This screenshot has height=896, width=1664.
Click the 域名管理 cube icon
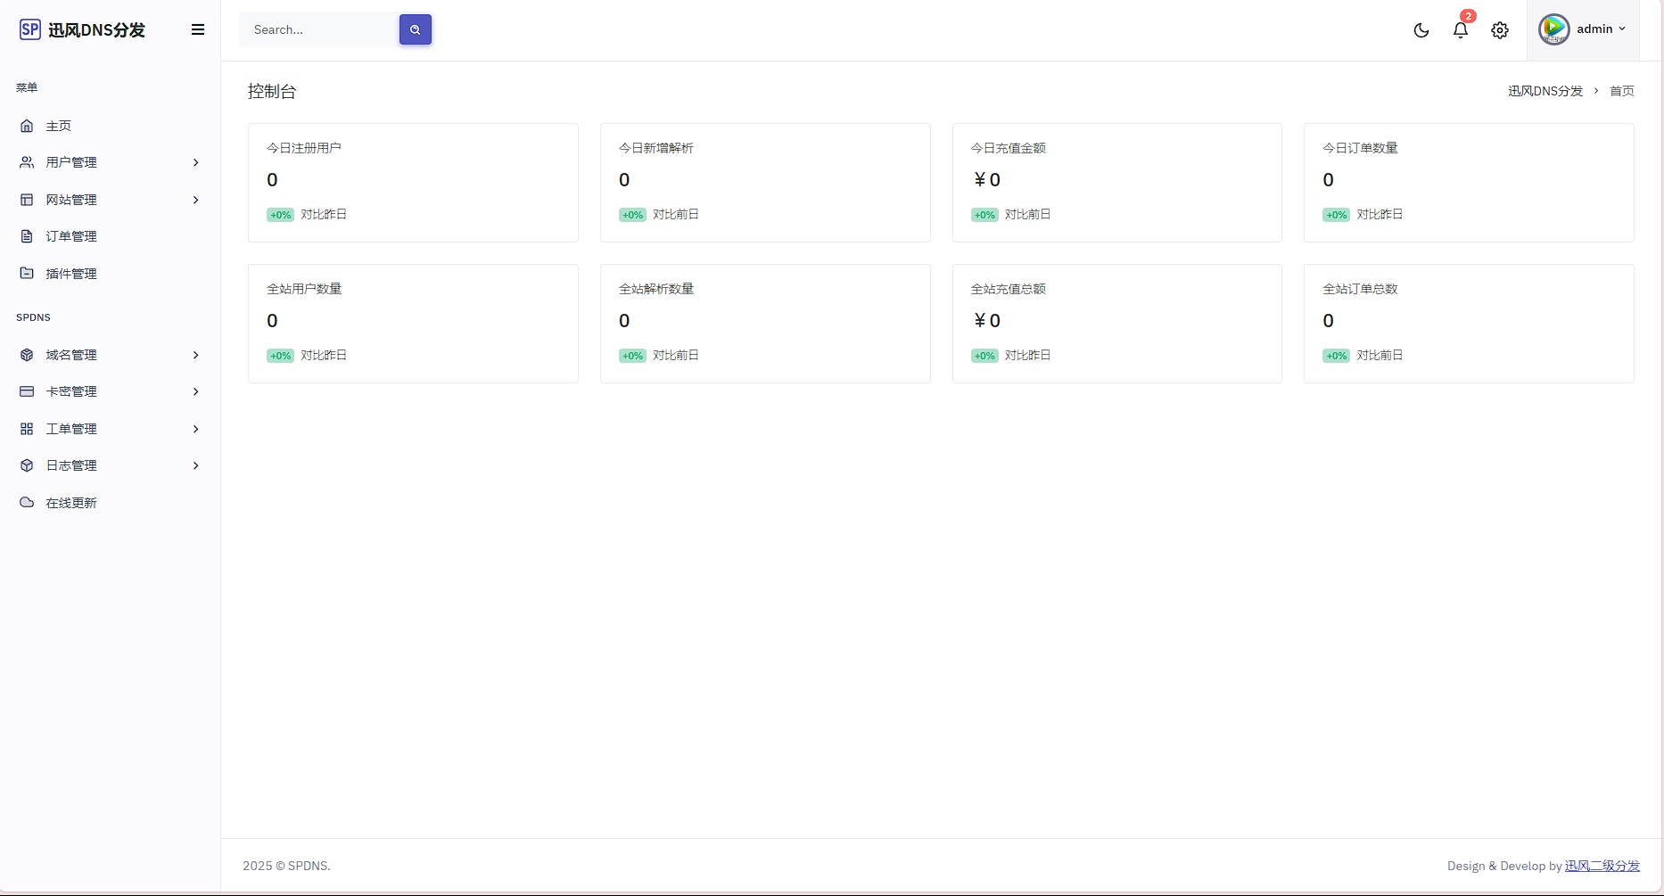click(27, 355)
